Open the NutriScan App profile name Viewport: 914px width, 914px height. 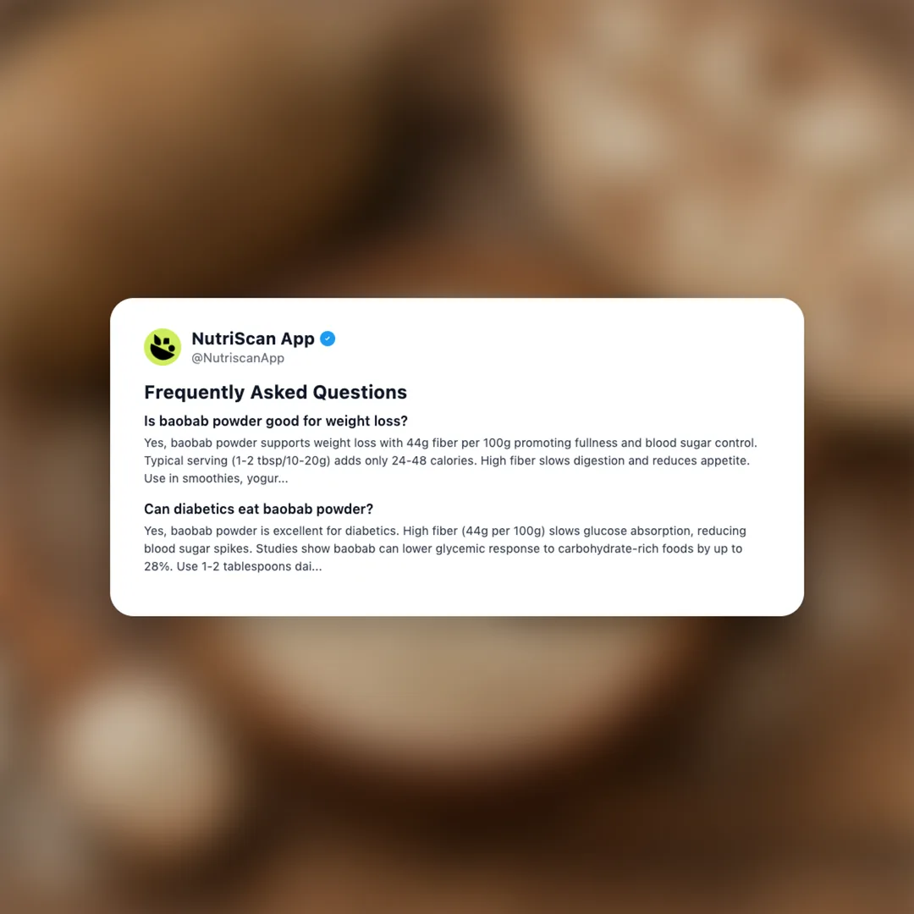(253, 339)
